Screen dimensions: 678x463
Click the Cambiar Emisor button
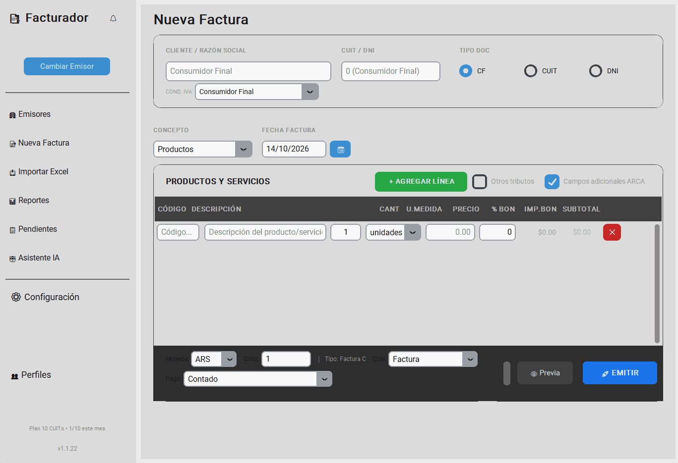[67, 66]
